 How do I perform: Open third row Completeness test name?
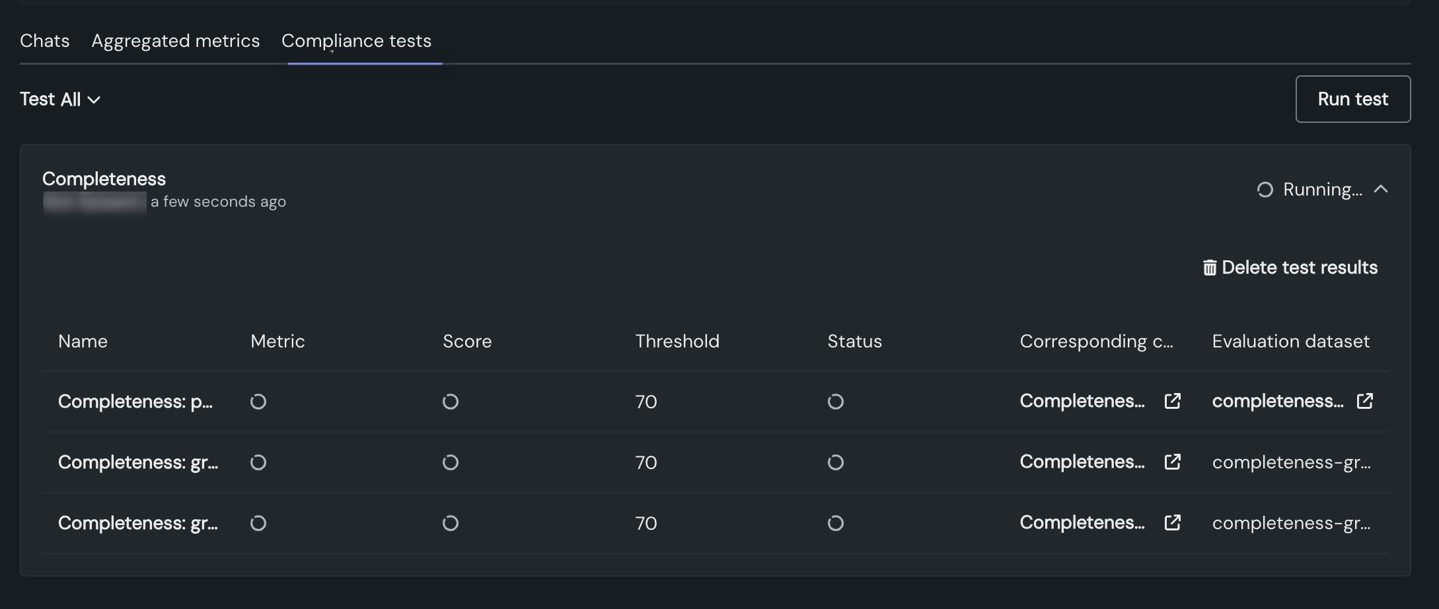pyautogui.click(x=137, y=523)
